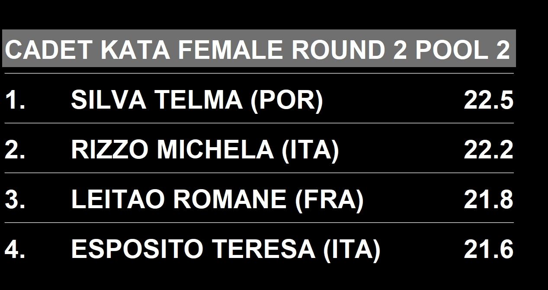Image resolution: width=548 pixels, height=290 pixels.
Task: Select the rank number 3 entry
Action: (15, 200)
